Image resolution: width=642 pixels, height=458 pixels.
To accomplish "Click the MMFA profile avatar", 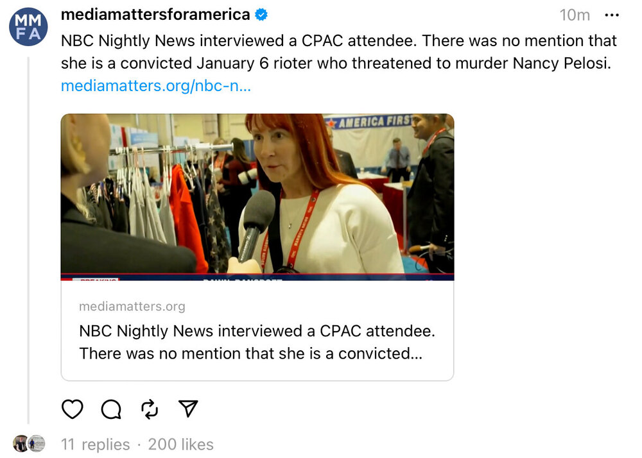I will click(28, 27).
